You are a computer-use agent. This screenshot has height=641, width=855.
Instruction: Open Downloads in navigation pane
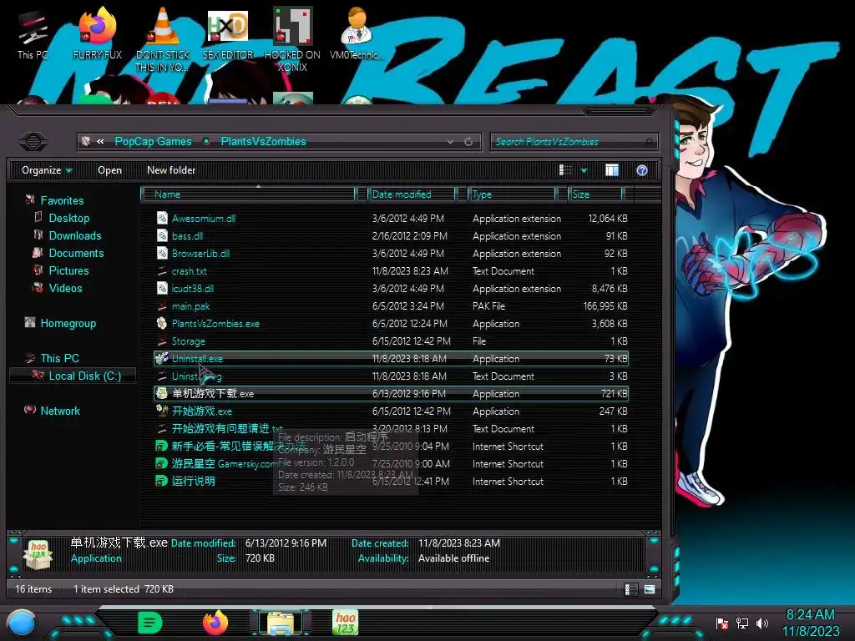pyautogui.click(x=75, y=235)
